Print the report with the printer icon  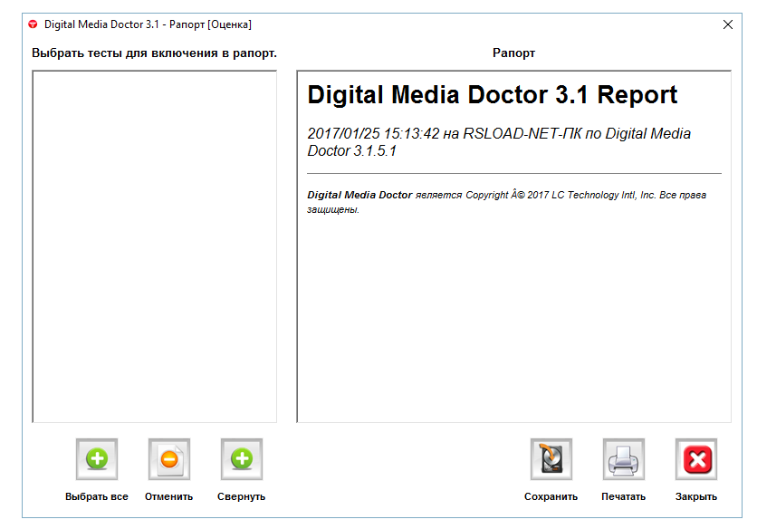[x=623, y=459]
